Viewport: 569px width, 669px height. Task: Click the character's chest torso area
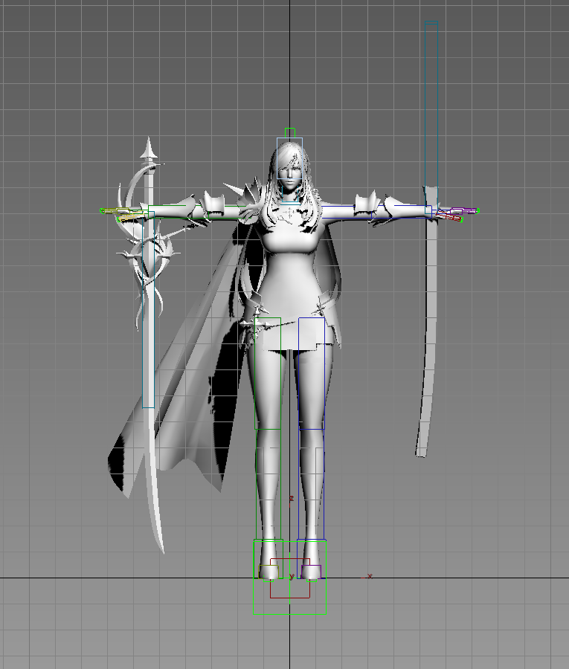click(x=290, y=245)
